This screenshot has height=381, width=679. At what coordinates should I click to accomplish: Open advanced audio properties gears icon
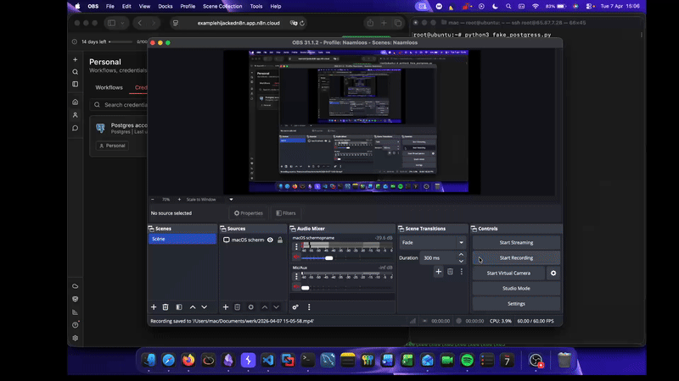(x=295, y=306)
